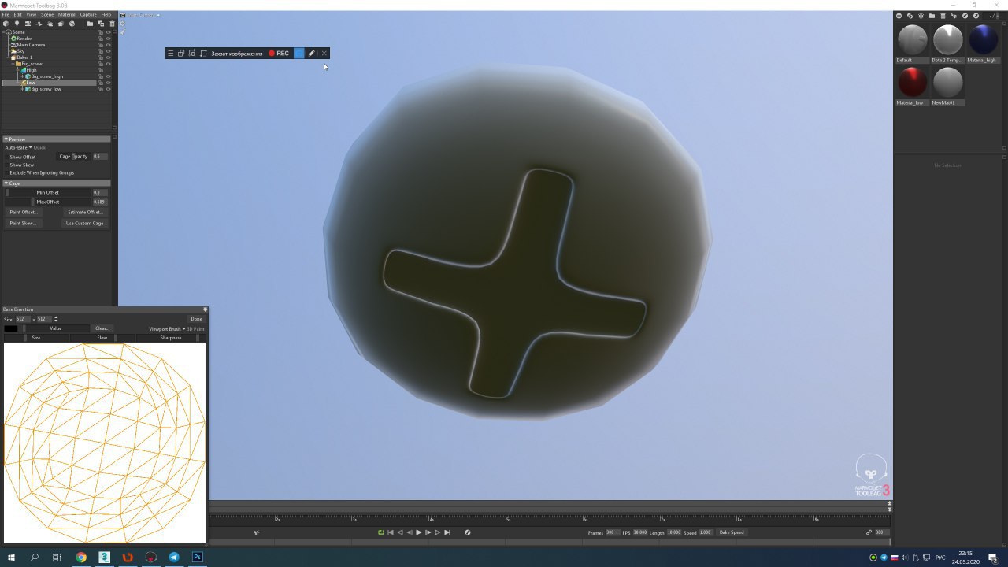
Task: Click the Size width field showing 512
Action: [x=23, y=319]
